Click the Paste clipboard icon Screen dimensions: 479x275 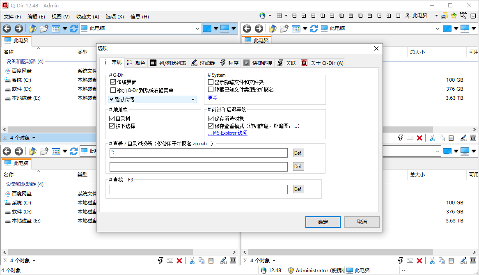451,137
